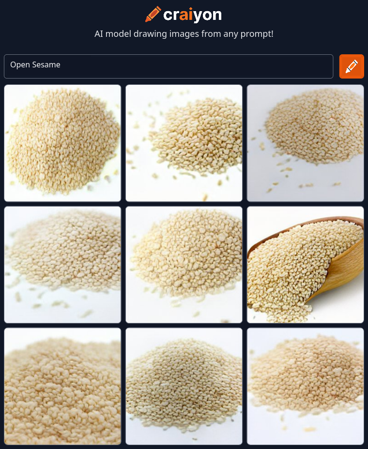Open the top-right sesame pile on grey background

306,143
